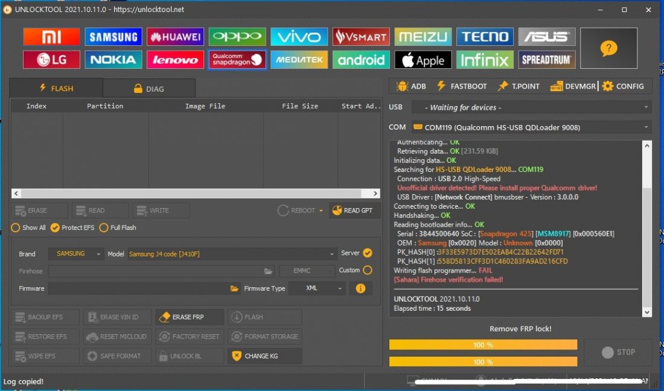Click the ERASE FRP button
Image resolution: width=664 pixels, height=391 pixels.
190,317
